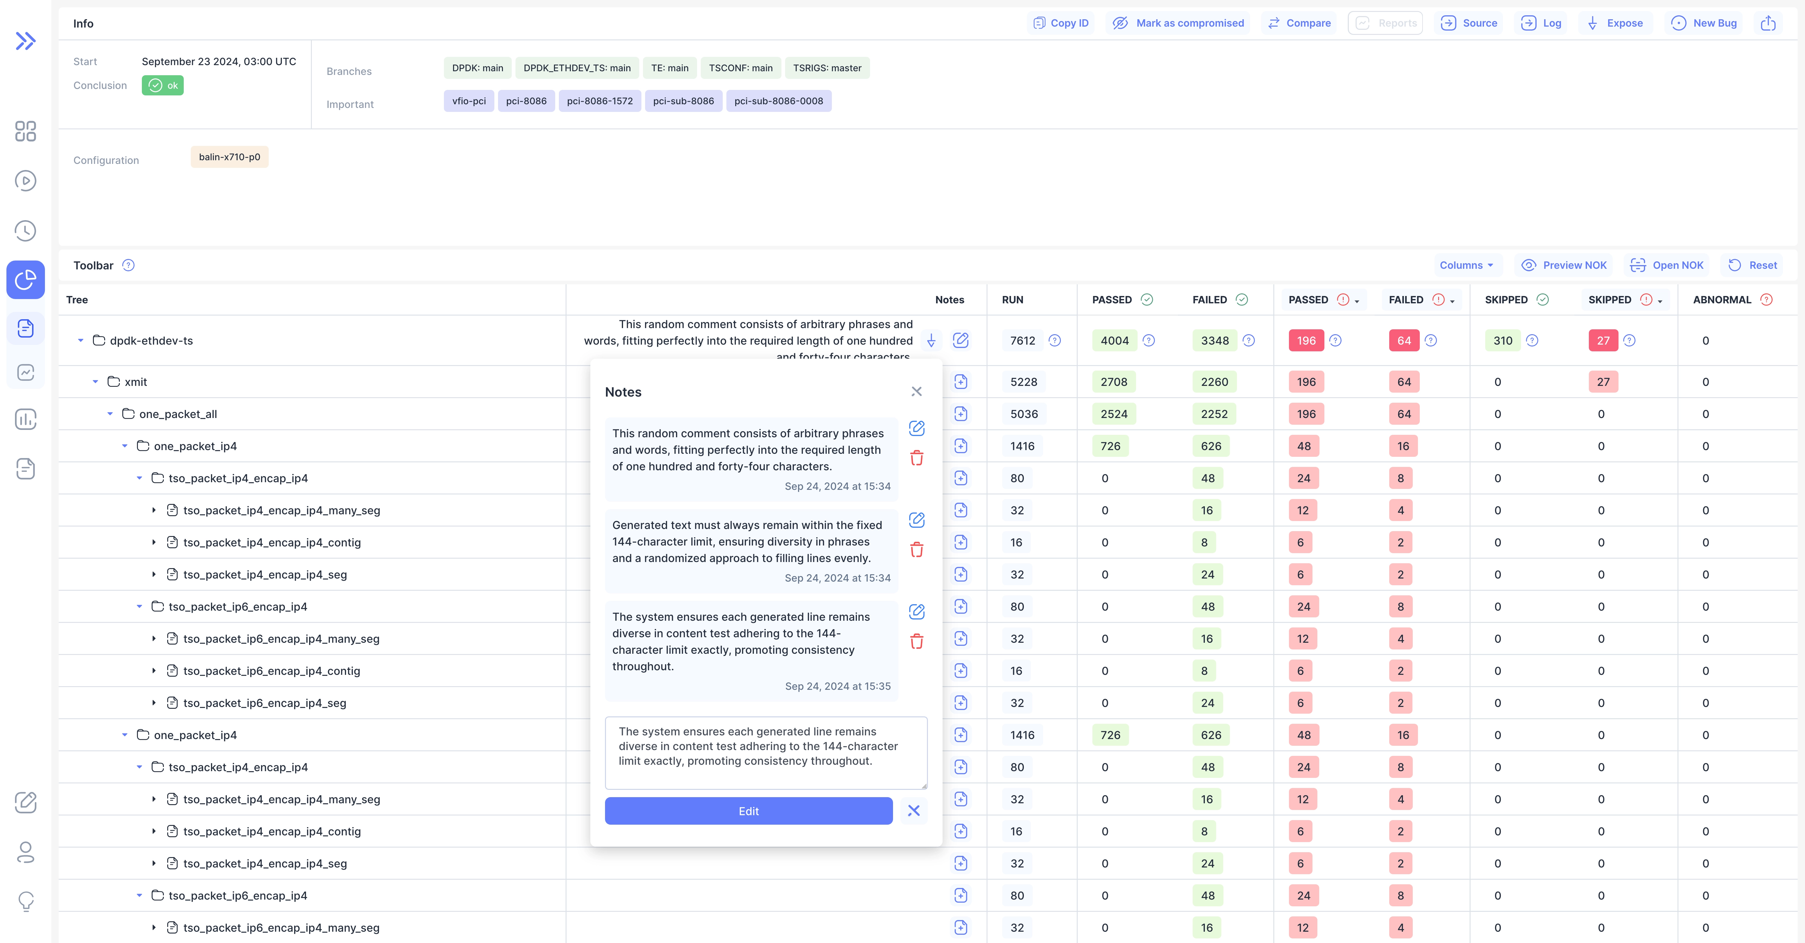Open the user profile icon in sidebar
Screen dimensions: 1805x943
click(x=25, y=852)
